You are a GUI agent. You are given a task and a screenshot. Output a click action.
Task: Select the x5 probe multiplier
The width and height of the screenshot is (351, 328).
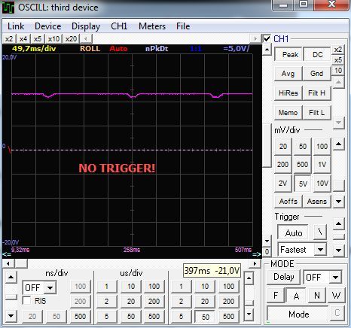coord(338,60)
